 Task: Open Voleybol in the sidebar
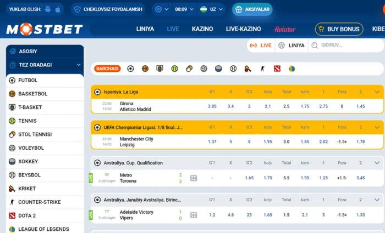pos(45,148)
